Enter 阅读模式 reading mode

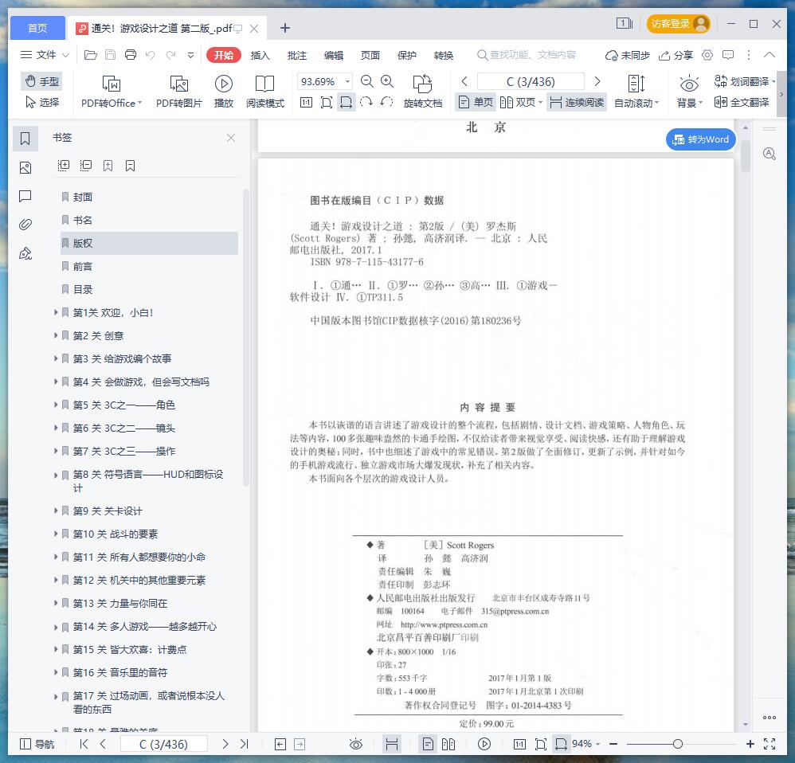(x=265, y=92)
